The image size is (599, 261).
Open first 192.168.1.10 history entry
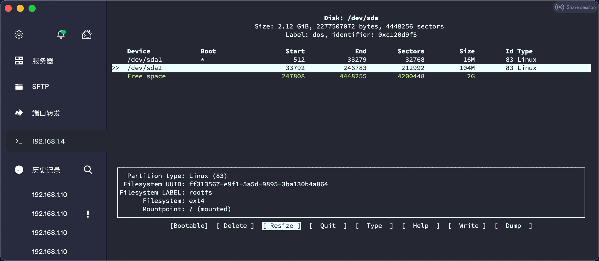click(x=50, y=195)
